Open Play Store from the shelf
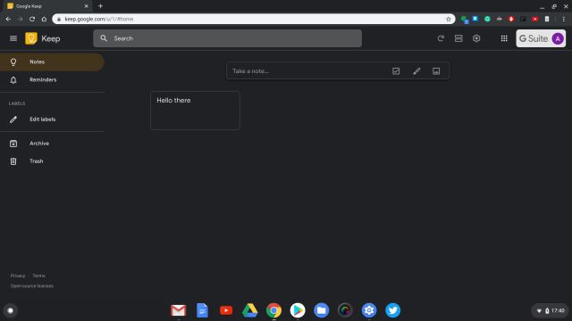This screenshot has width=572, height=321. click(x=298, y=310)
